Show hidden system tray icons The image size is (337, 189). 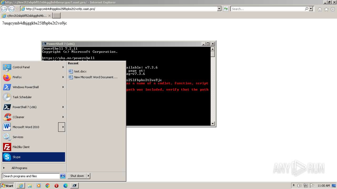click(x=294, y=186)
